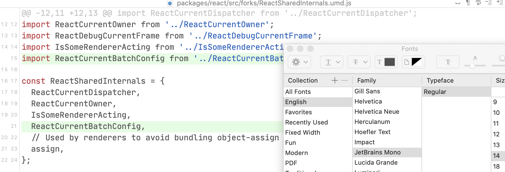Toggle show whitespace icon in diff toolbar
Screen dimensions: 505x172
(458, 3)
